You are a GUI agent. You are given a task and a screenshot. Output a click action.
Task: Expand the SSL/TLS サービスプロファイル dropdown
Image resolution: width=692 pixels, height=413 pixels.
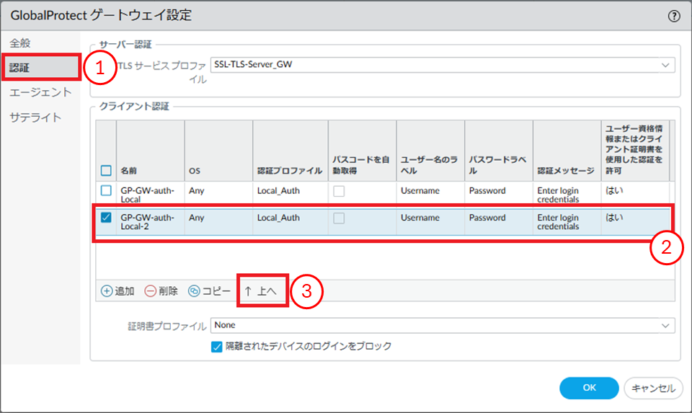665,65
